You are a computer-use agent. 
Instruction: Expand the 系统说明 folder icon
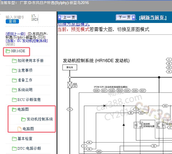tap(14, 90)
